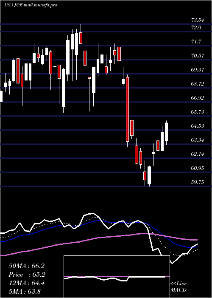Screen dimensions: 212x298
Task: Click the last white candlestick on the right
Action: [x=167, y=132]
